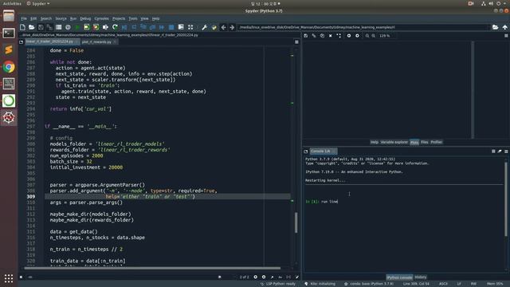Image resolution: width=510 pixels, height=287 pixels.
Task: Interrupt the kernel in console
Action: (493, 151)
